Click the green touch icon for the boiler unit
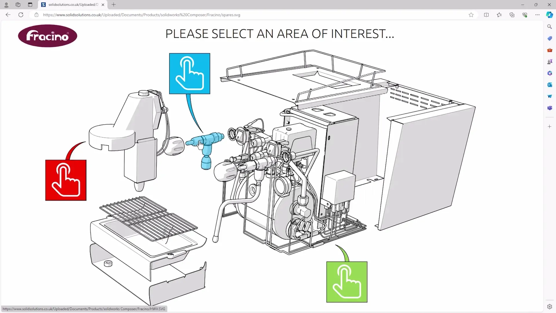The image size is (556, 313). pos(346,282)
